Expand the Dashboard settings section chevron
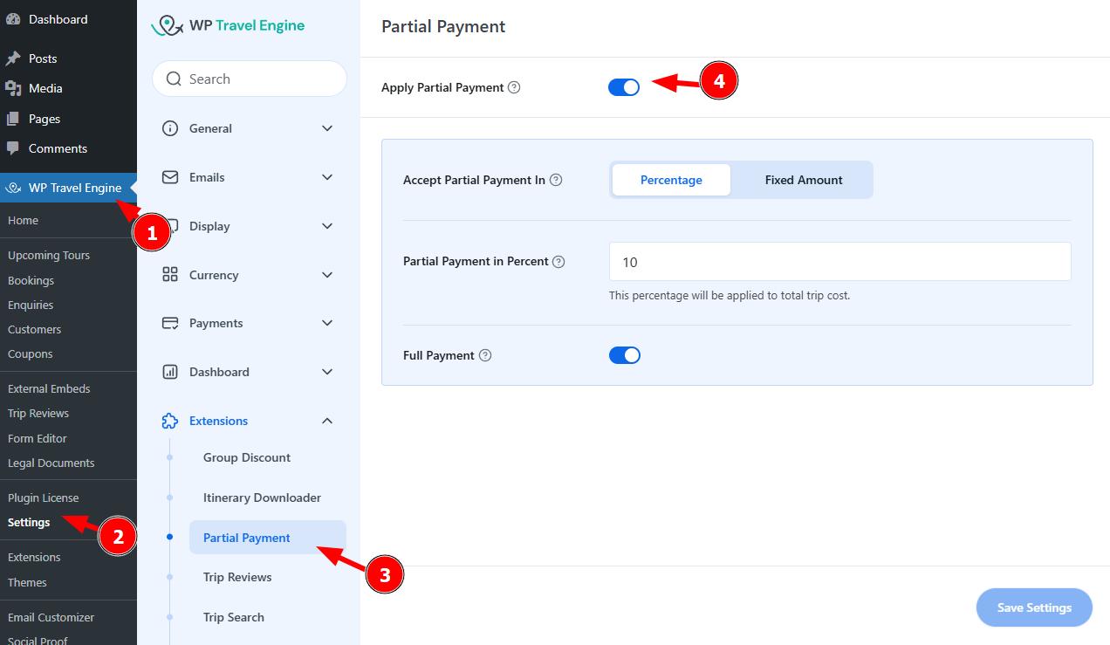The width and height of the screenshot is (1110, 645). [x=327, y=372]
